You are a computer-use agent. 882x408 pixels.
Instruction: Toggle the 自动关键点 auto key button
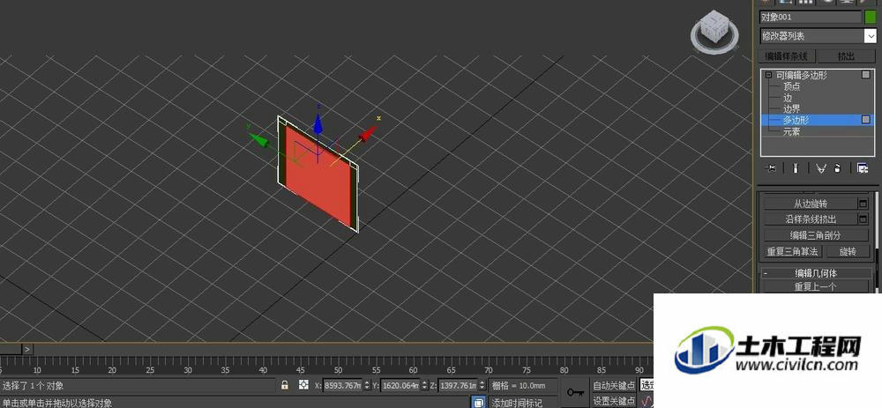click(x=614, y=385)
